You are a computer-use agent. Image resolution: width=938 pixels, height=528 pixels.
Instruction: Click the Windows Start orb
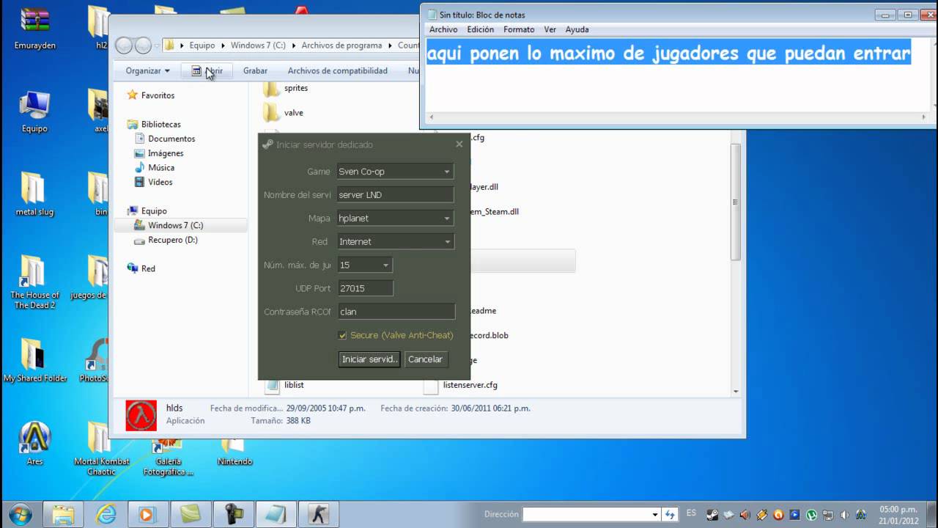(x=20, y=513)
